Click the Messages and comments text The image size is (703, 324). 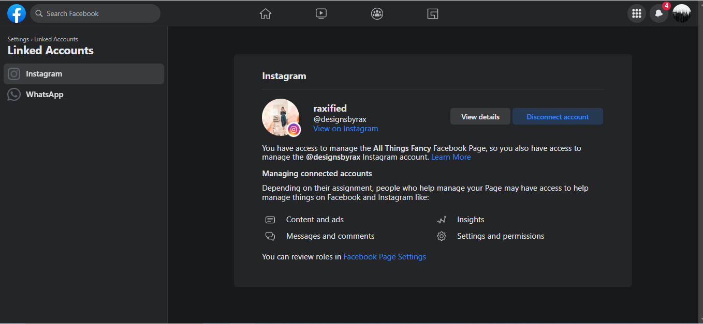(x=330, y=236)
